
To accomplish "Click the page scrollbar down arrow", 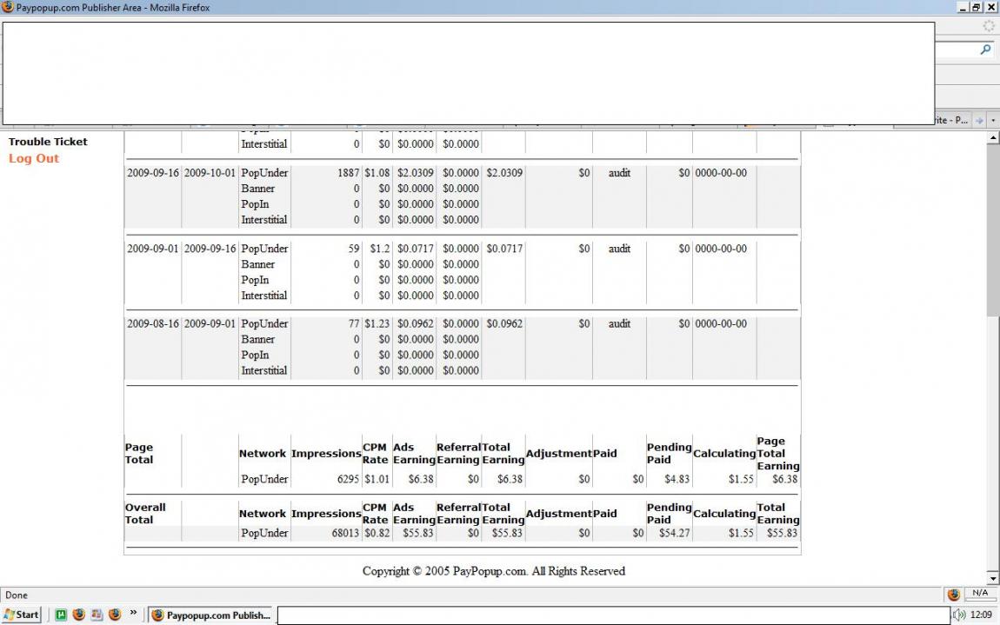I will [x=993, y=579].
